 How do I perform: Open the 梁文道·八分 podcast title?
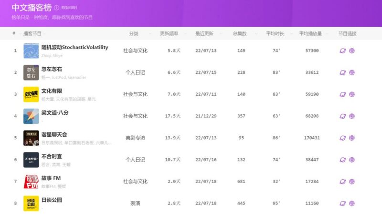click(x=55, y=113)
